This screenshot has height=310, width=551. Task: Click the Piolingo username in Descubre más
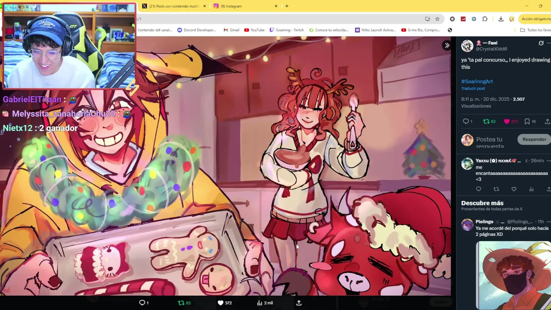pyautogui.click(x=484, y=222)
